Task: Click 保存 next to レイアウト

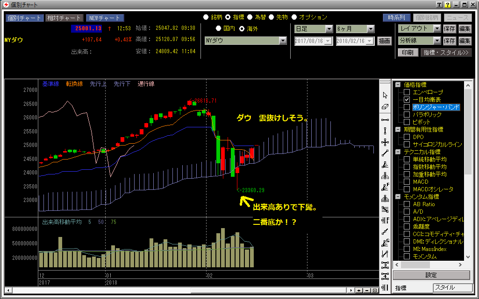Action: point(450,28)
